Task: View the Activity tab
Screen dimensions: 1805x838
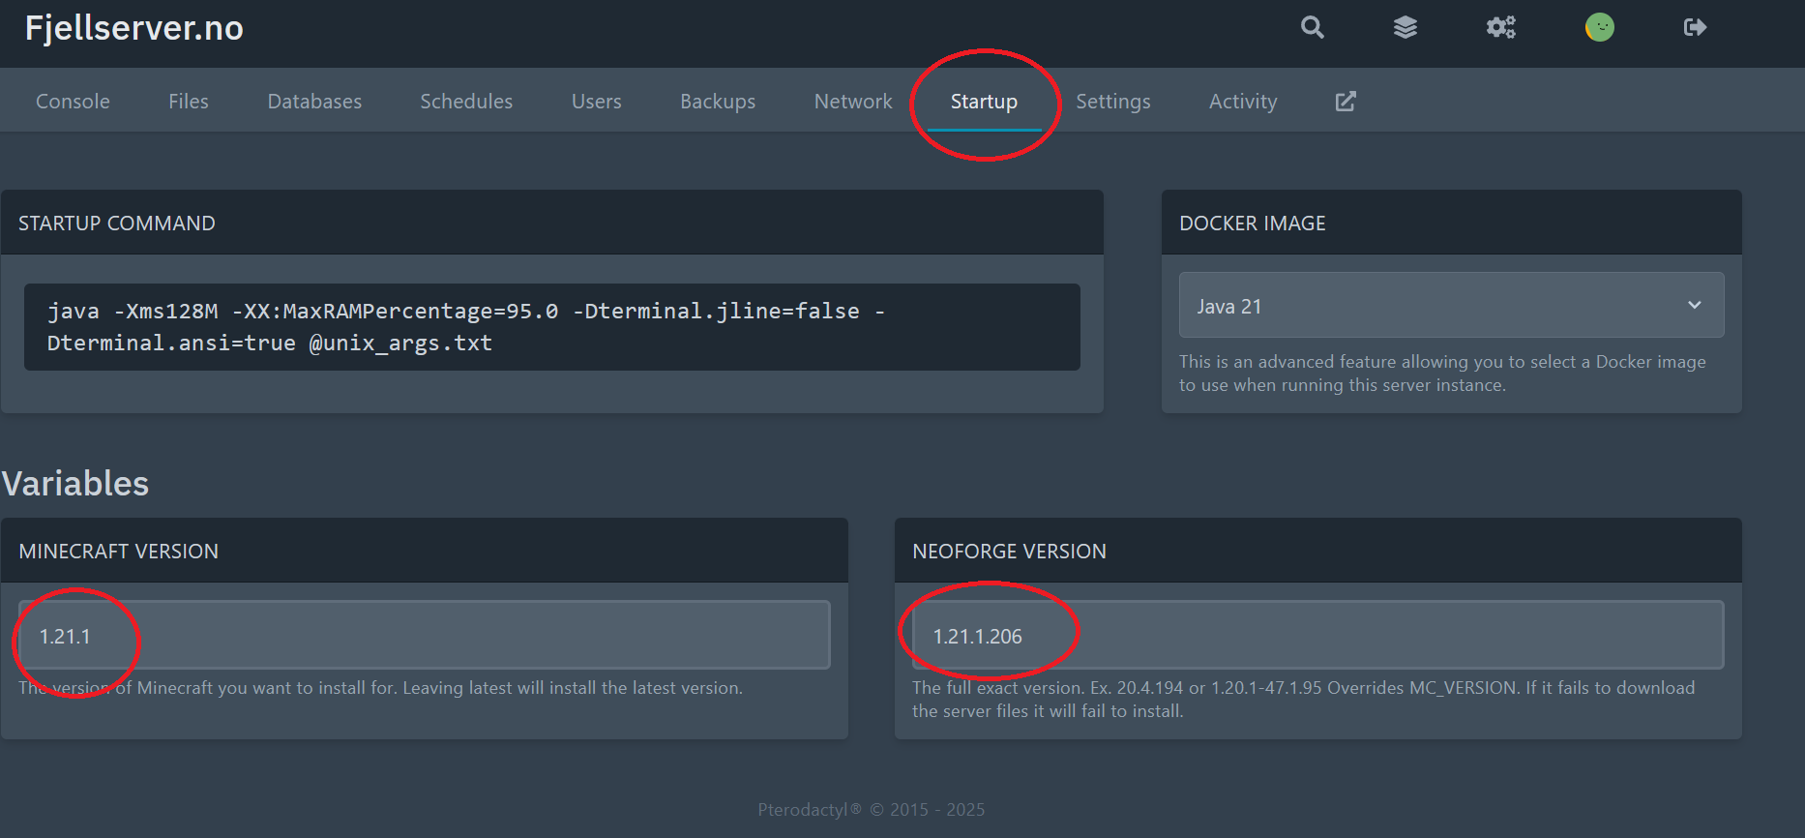Action: coord(1243,101)
